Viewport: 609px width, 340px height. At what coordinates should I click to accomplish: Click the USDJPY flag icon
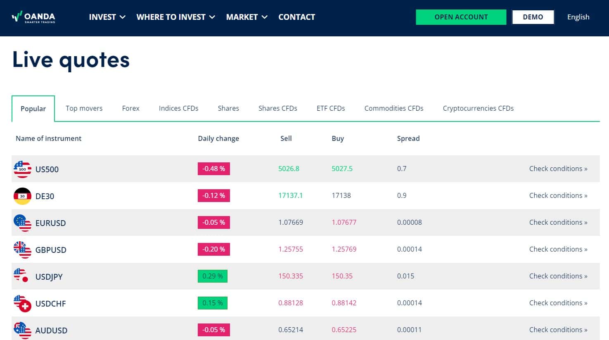tap(21, 276)
